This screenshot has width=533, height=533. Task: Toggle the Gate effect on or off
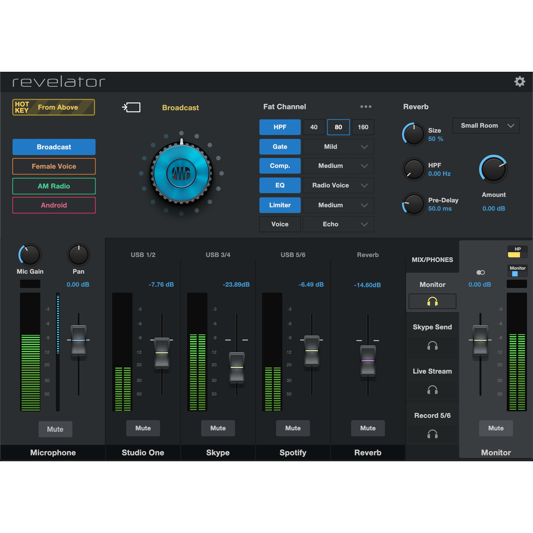(x=280, y=147)
